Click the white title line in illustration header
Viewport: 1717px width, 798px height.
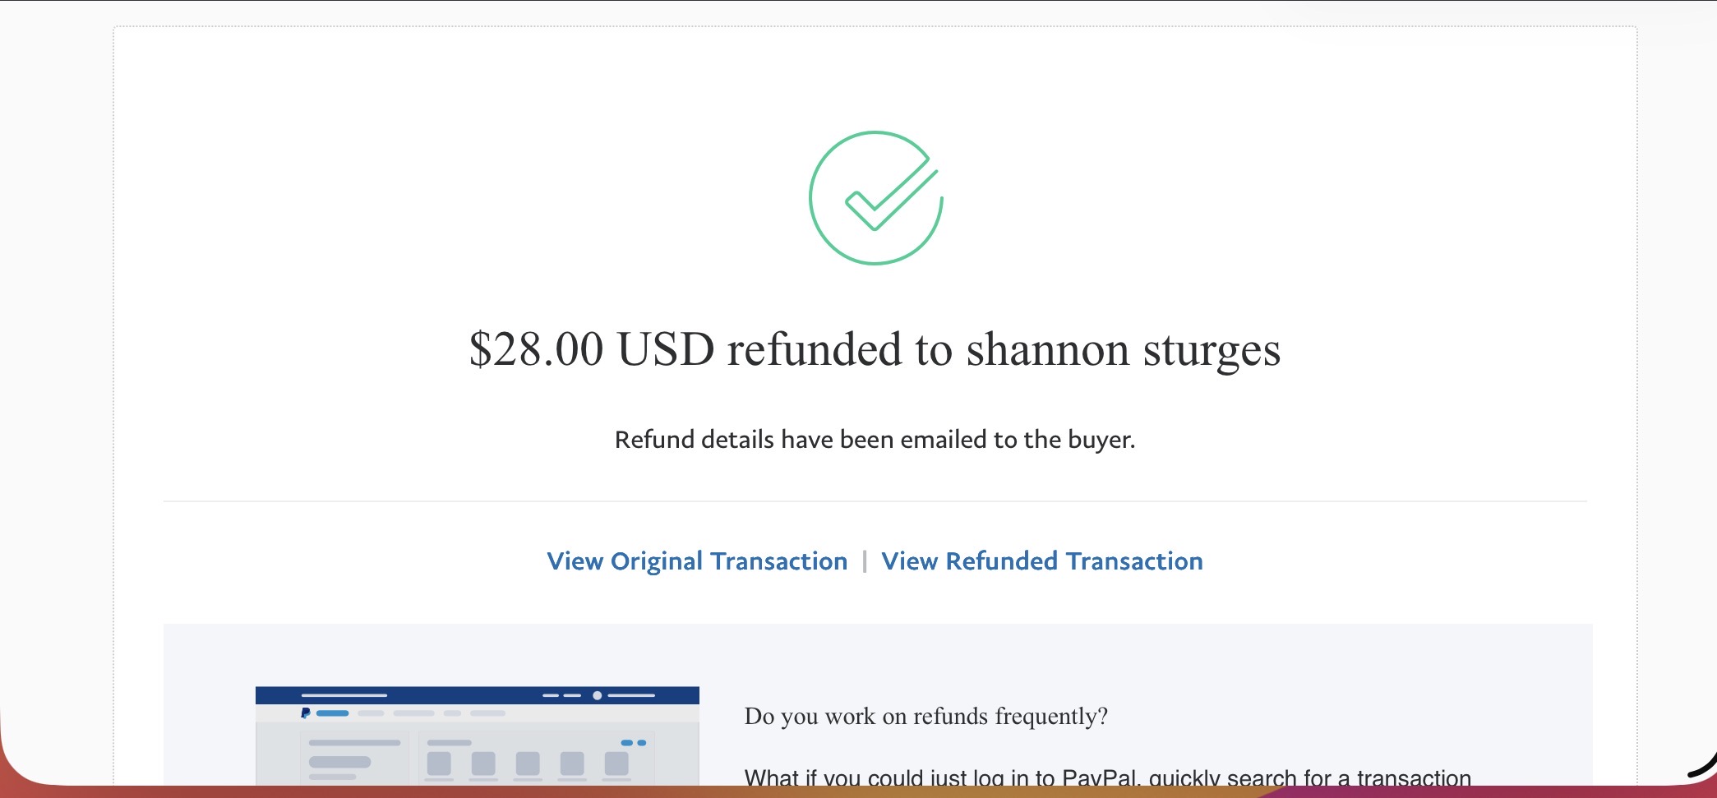(x=344, y=695)
